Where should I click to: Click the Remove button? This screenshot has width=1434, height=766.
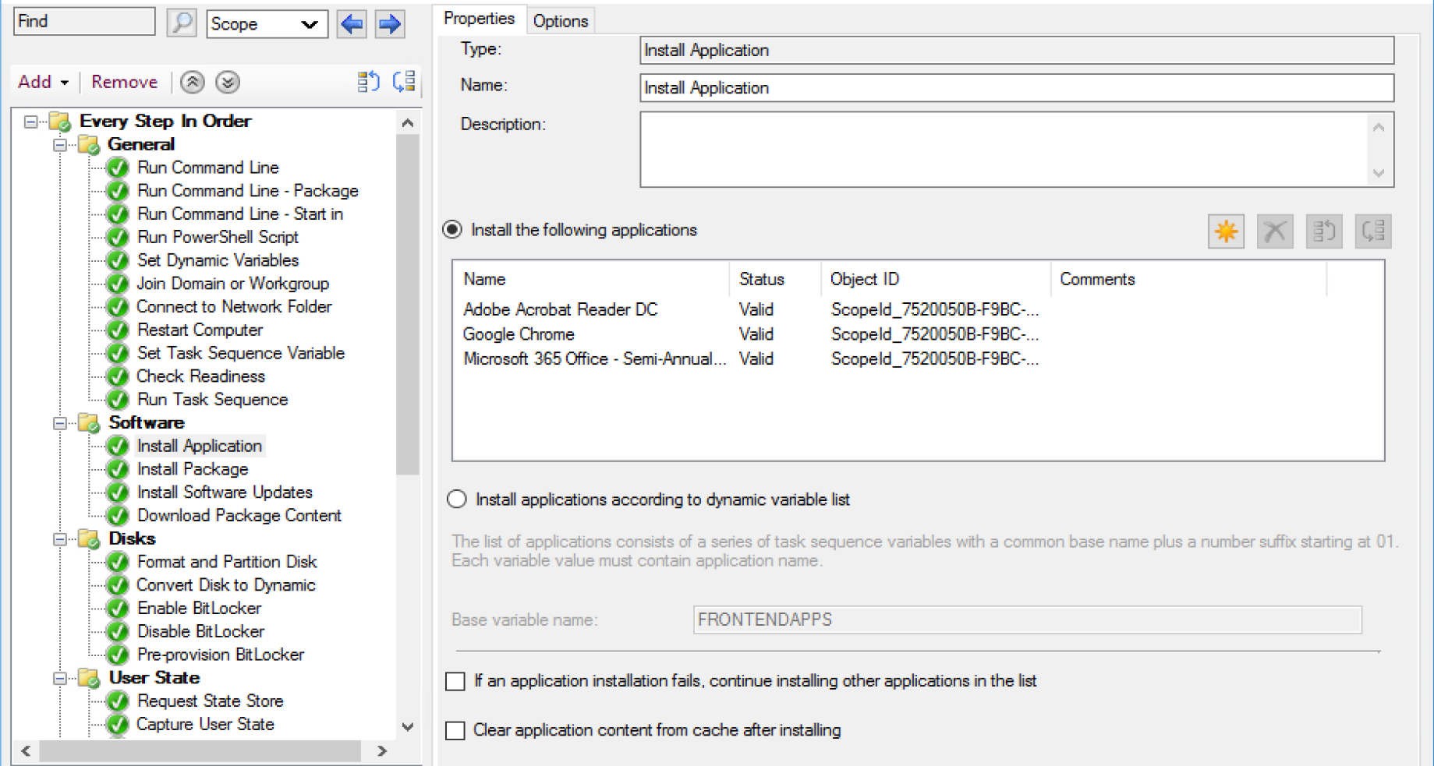point(124,82)
